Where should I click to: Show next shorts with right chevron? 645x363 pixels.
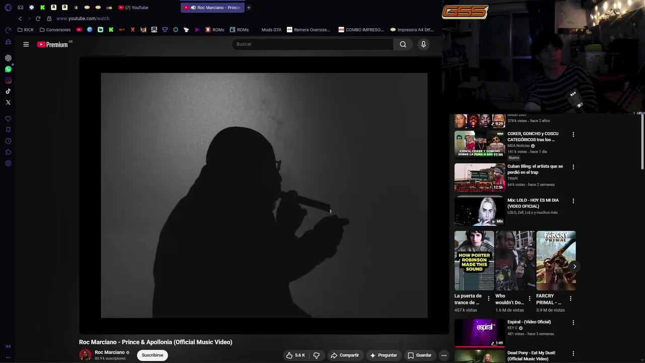574,266
